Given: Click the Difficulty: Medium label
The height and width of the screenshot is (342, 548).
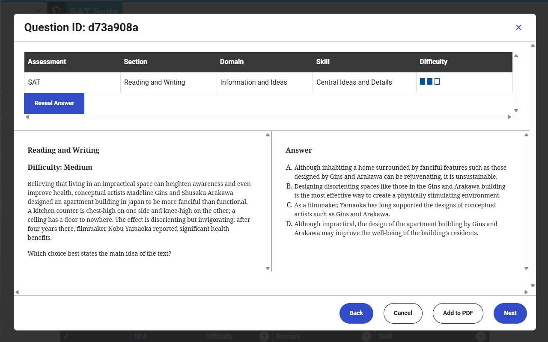Looking at the screenshot, I should (x=60, y=167).
